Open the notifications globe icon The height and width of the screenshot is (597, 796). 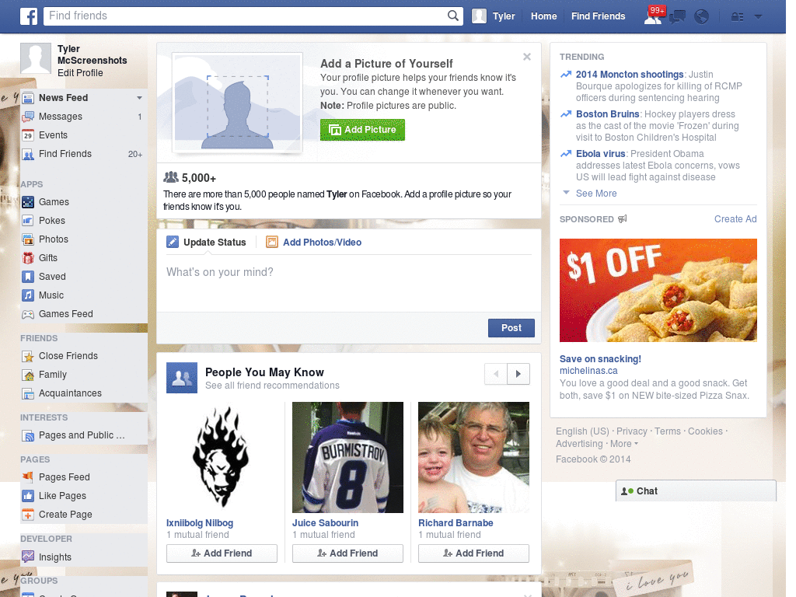[702, 17]
